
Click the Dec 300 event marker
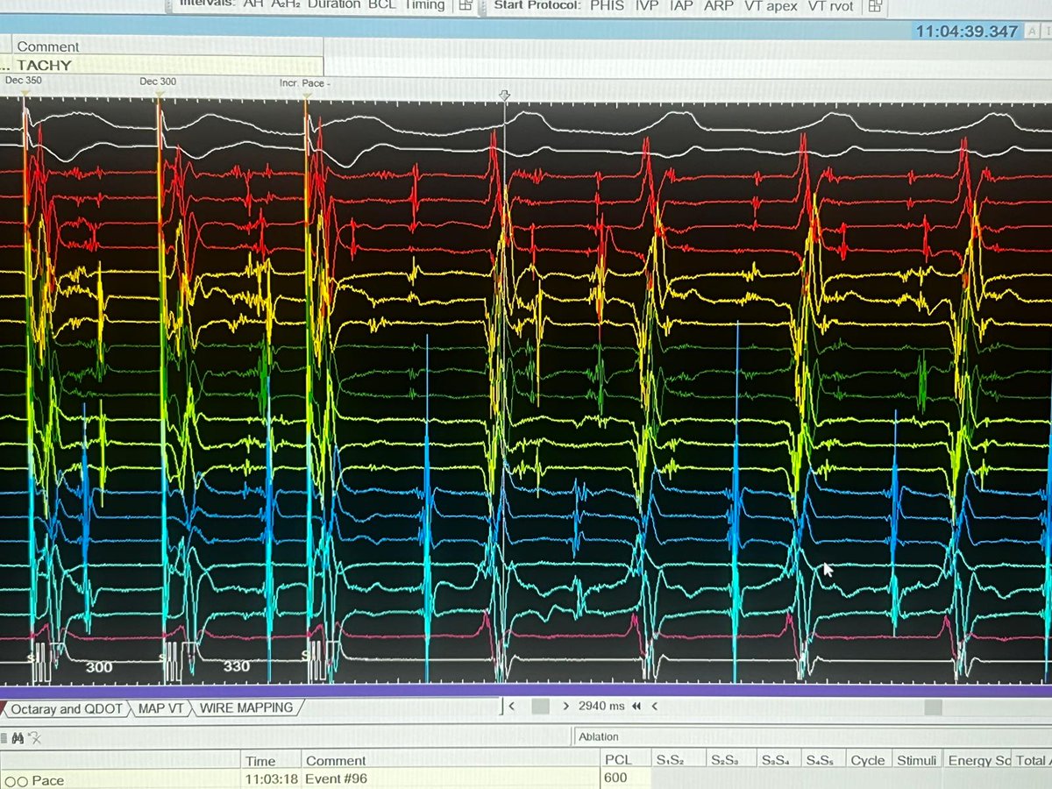[158, 82]
